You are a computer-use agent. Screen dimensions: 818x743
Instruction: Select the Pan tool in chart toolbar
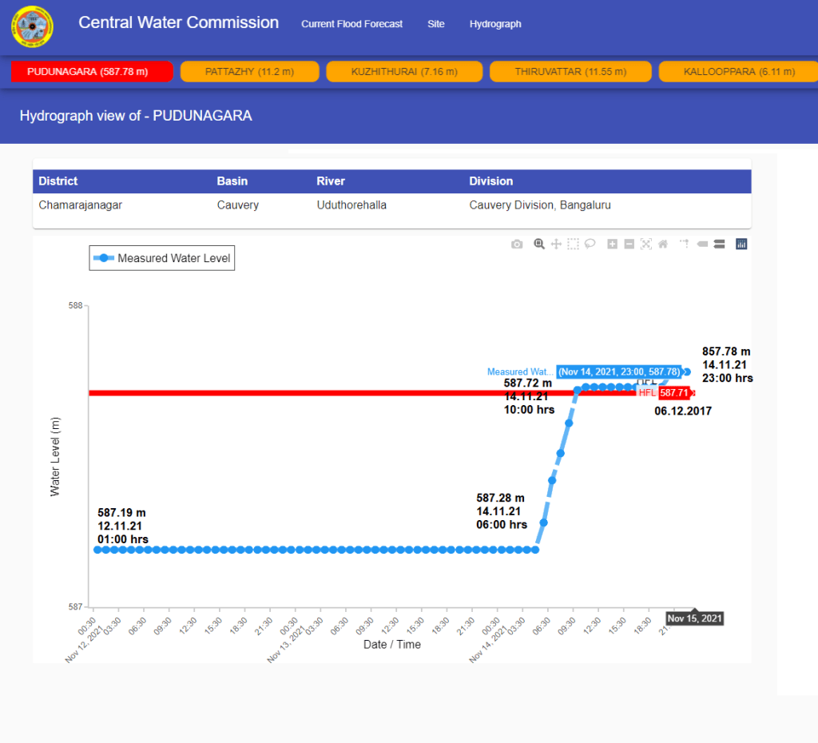pyautogui.click(x=556, y=244)
